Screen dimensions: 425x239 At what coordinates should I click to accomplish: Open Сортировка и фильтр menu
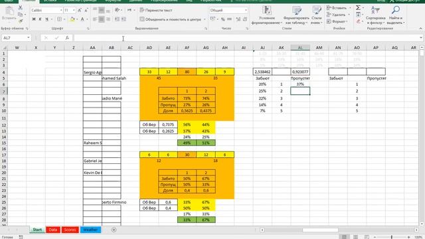[375, 15]
